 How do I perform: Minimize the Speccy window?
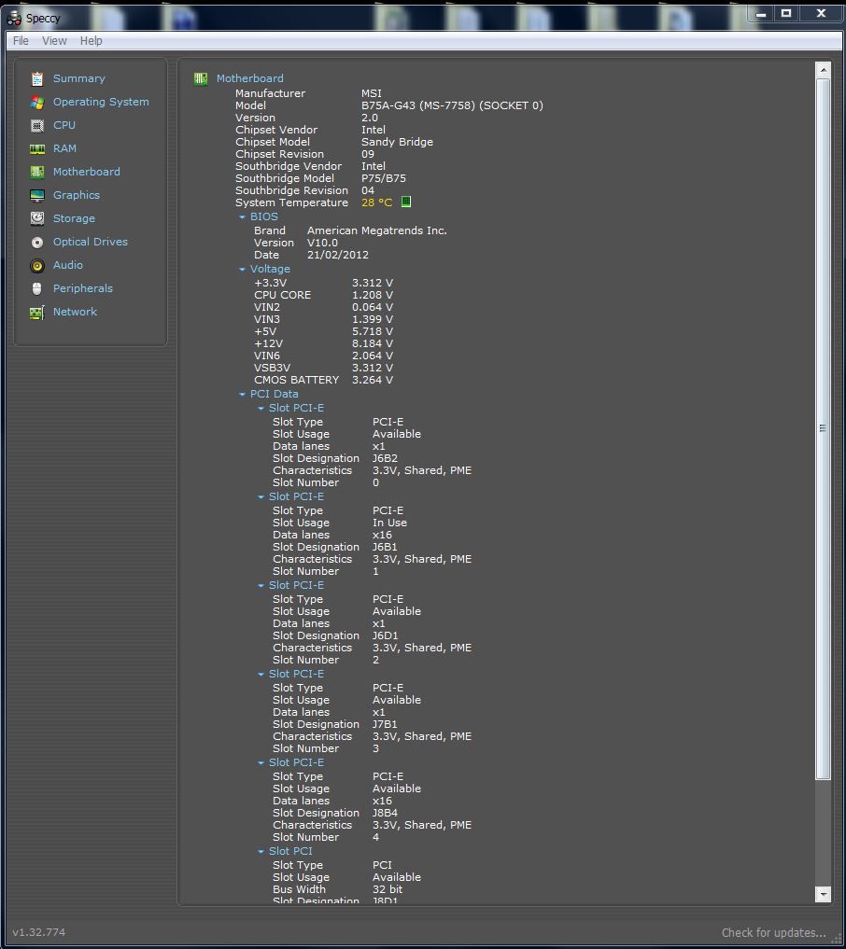click(761, 13)
